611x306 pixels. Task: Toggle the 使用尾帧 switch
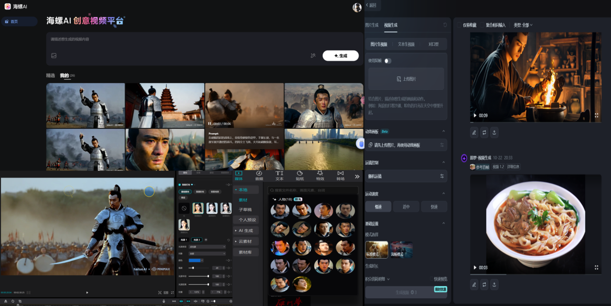tap(387, 61)
